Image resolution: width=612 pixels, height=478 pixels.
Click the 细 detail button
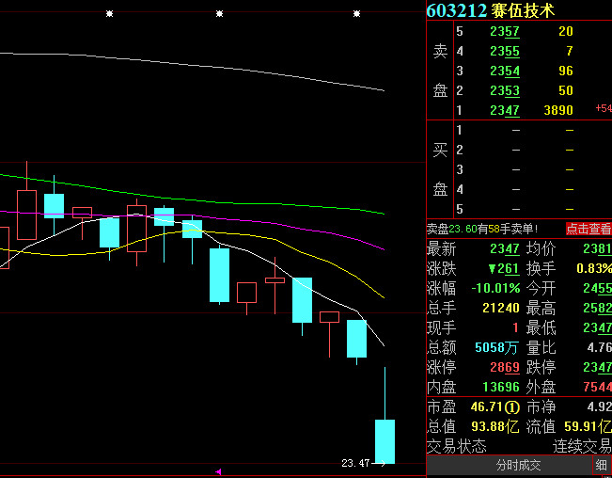click(x=601, y=466)
